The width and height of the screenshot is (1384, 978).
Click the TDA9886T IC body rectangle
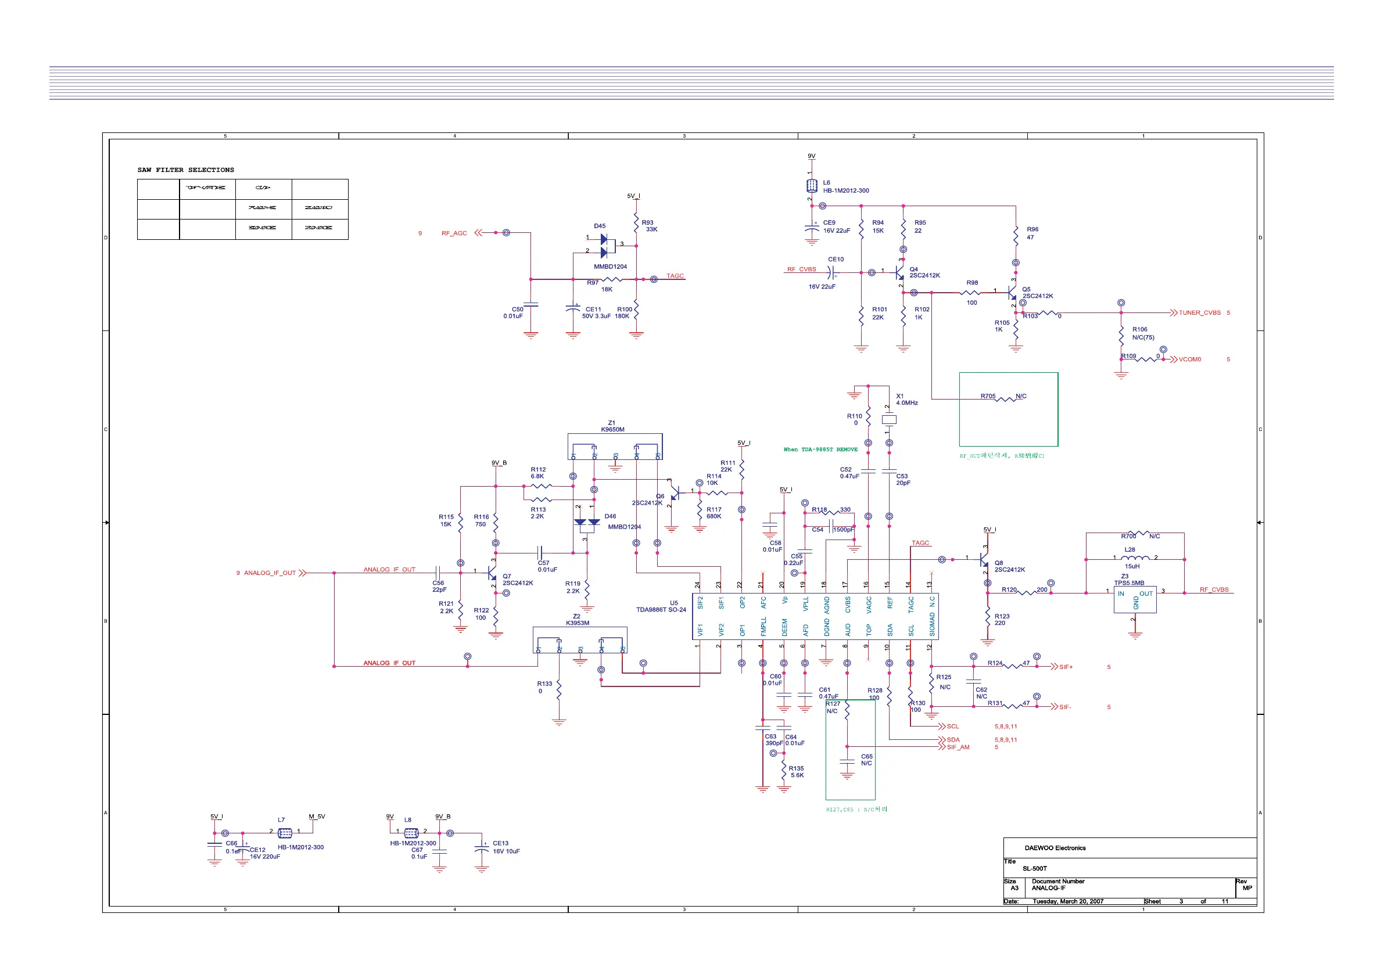point(815,617)
